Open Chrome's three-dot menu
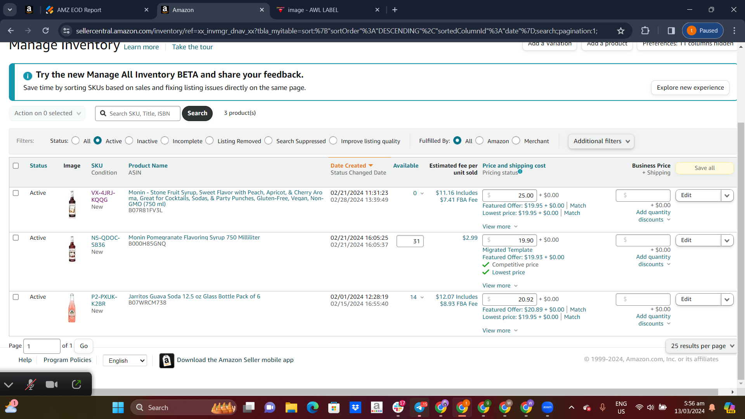Image resolution: width=745 pixels, height=419 pixels. coord(734,31)
